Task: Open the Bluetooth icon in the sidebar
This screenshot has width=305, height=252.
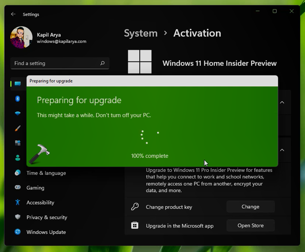Action: pos(18,99)
